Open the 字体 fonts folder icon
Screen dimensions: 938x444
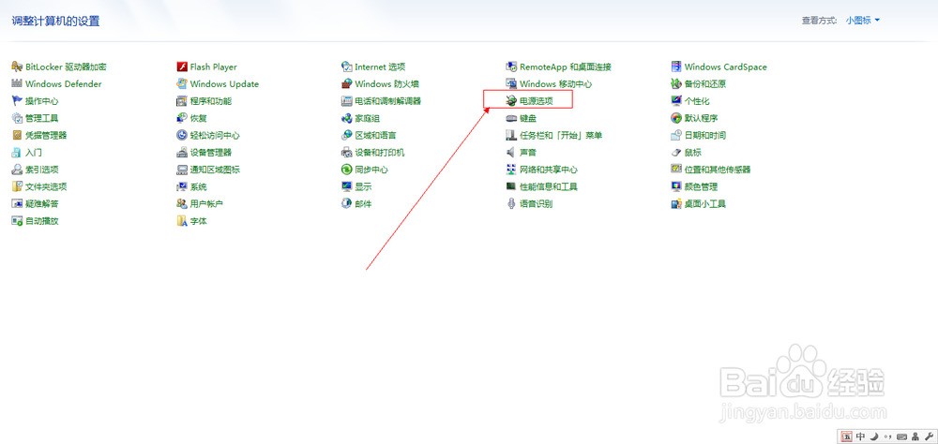(x=182, y=221)
